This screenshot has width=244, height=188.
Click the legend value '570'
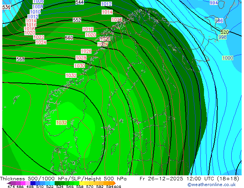coord(90,186)
